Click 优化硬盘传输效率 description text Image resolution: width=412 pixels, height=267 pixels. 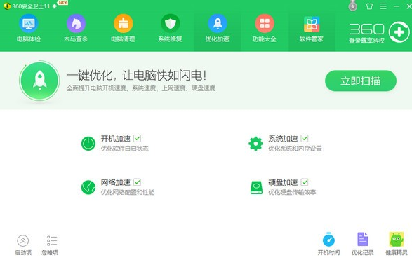[x=292, y=193]
